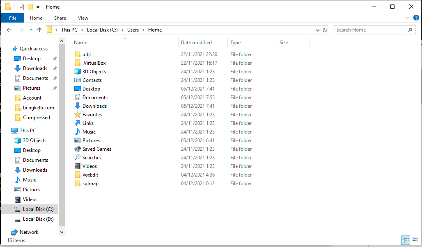
Task: Select the 3D Objects cube icon in list
Action: point(78,71)
